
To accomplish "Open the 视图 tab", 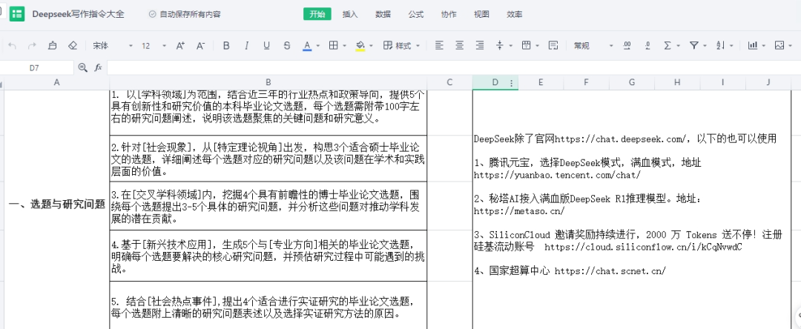I will [x=481, y=14].
